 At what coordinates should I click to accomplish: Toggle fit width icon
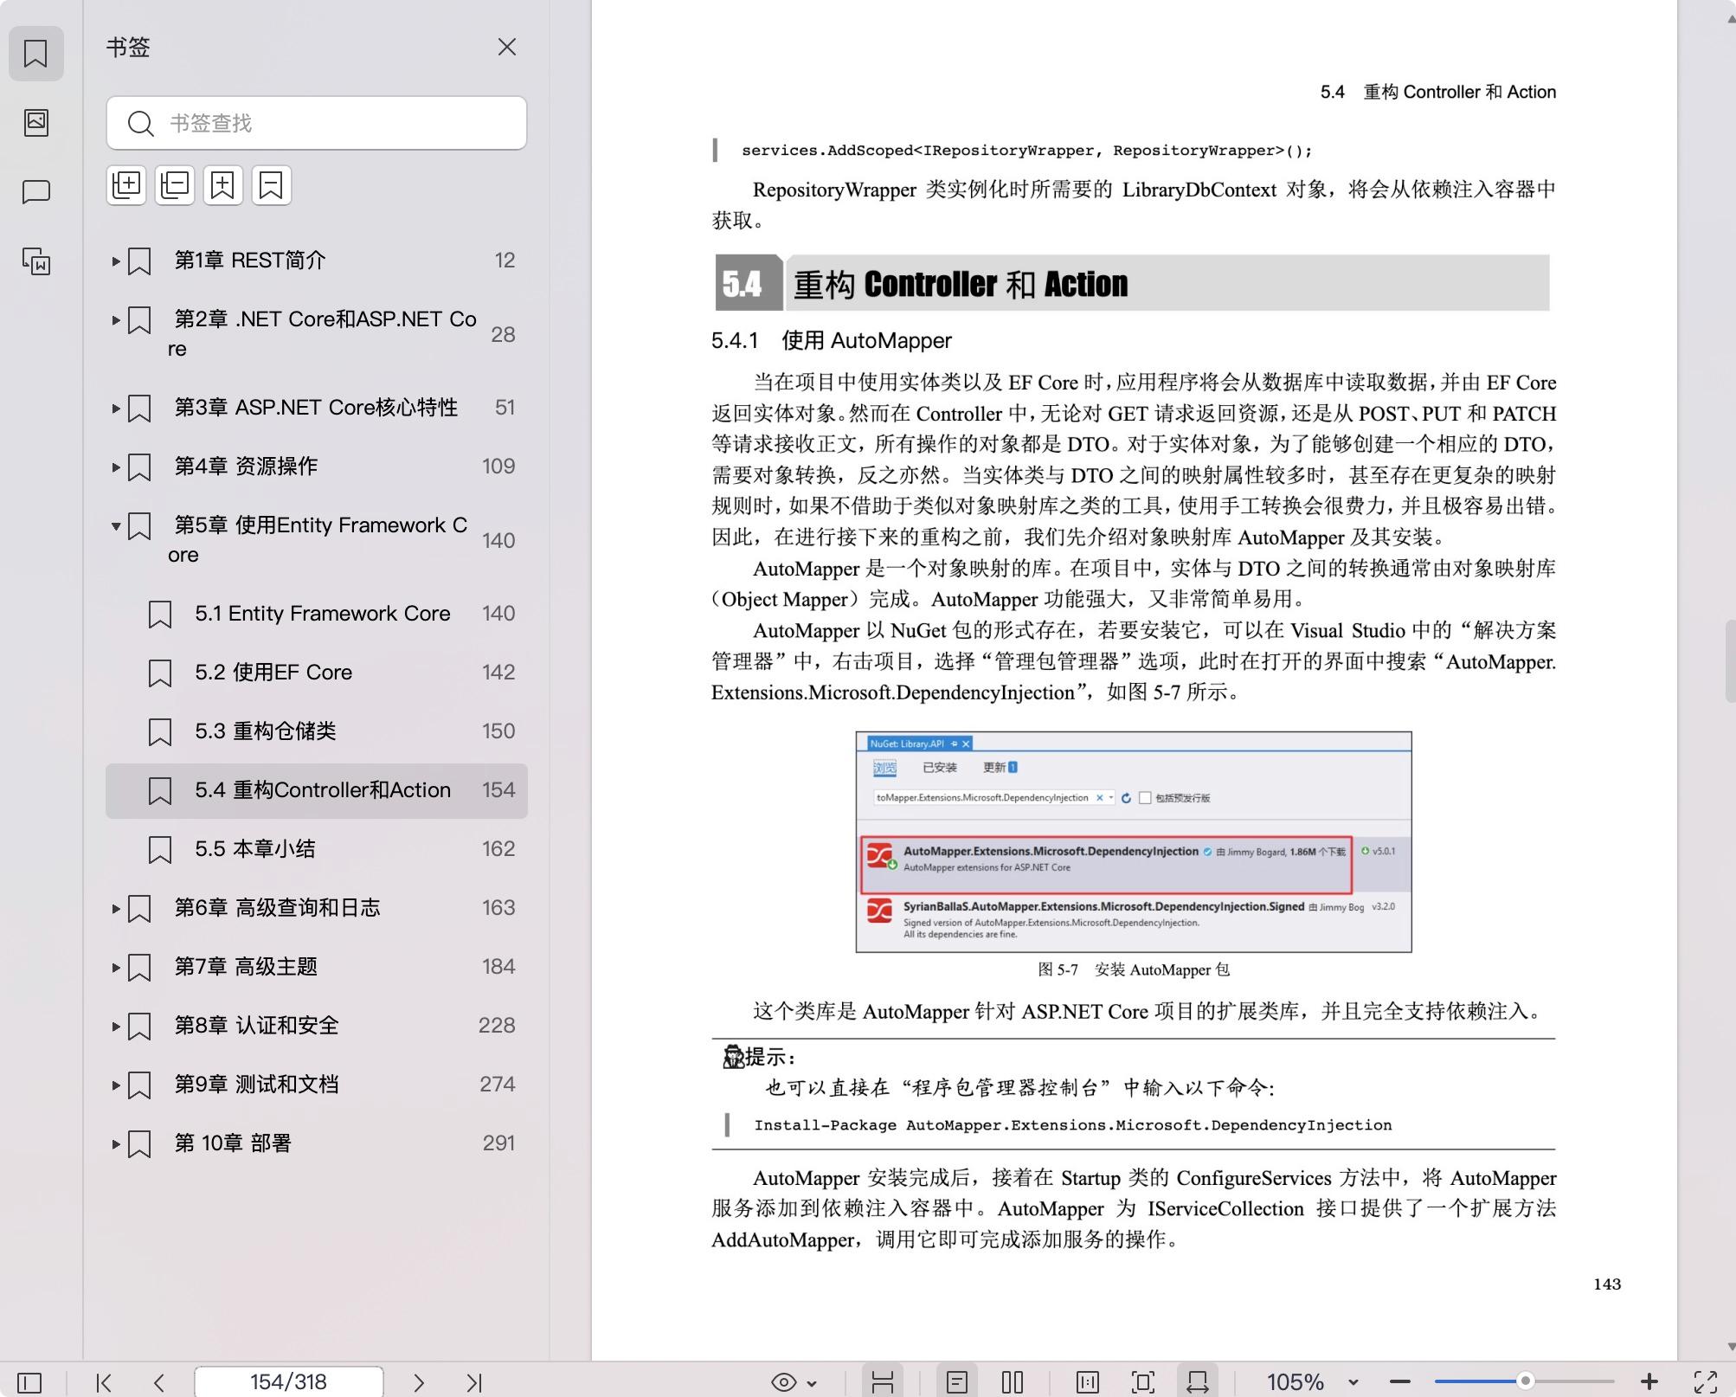1198,1382
